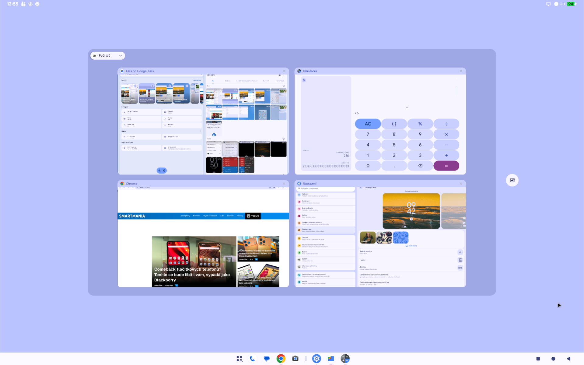Close the Chrome window in overview
Screen dimensions: 584x365
click(284, 184)
